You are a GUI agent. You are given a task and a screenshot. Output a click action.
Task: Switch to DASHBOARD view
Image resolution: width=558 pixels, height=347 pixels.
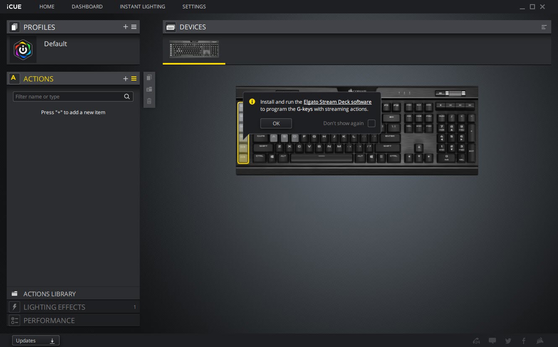click(x=87, y=7)
